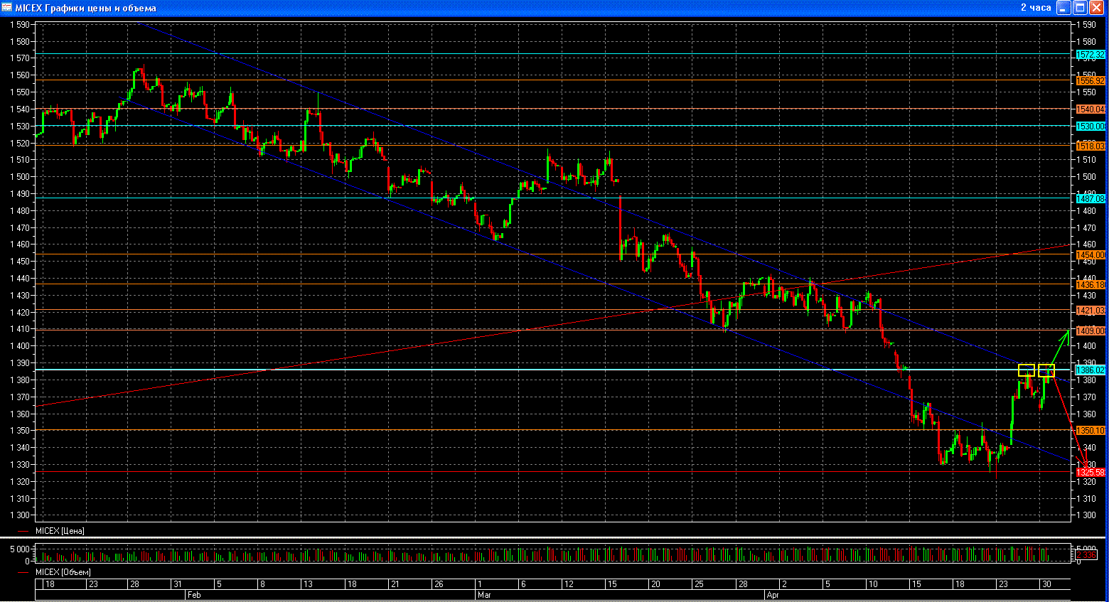Click the red 1325.58 price level tag
This screenshot has height=602, width=1109.
click(1091, 473)
